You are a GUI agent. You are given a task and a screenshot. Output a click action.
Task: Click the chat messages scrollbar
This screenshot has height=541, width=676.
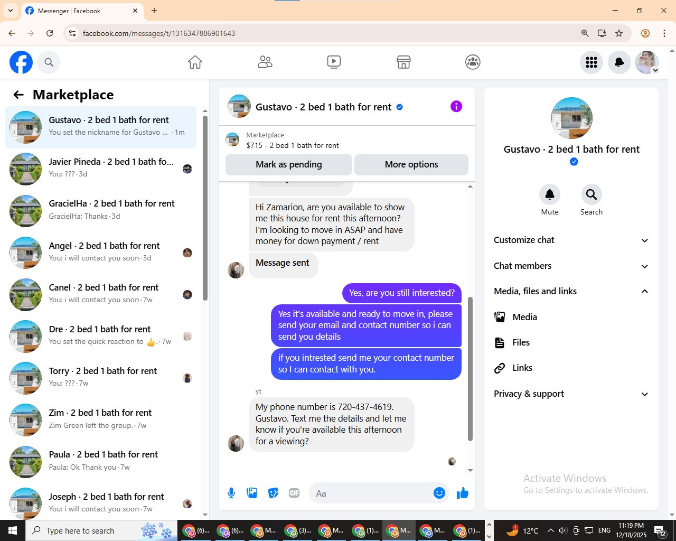(470, 368)
